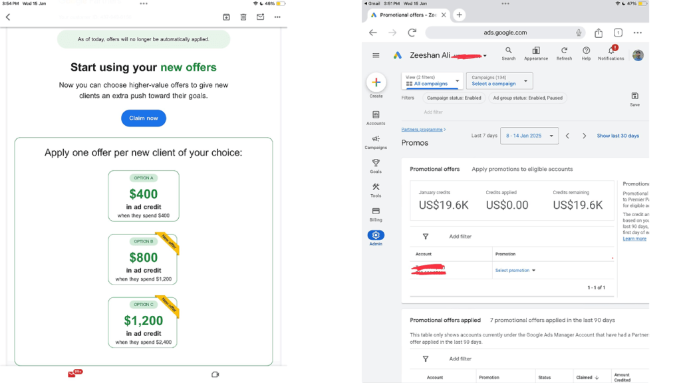Image resolution: width=681 pixels, height=383 pixels.
Task: Select the $1,200 Option C offer card
Action: [143, 322]
